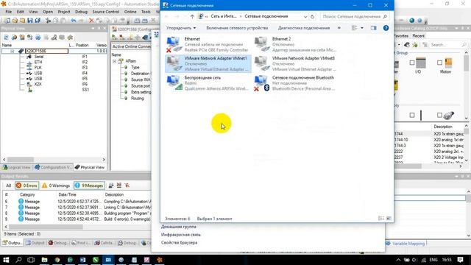This screenshot has height=265, width=471.
Task: Select the USB interface at position IF4
Action: (38, 73)
